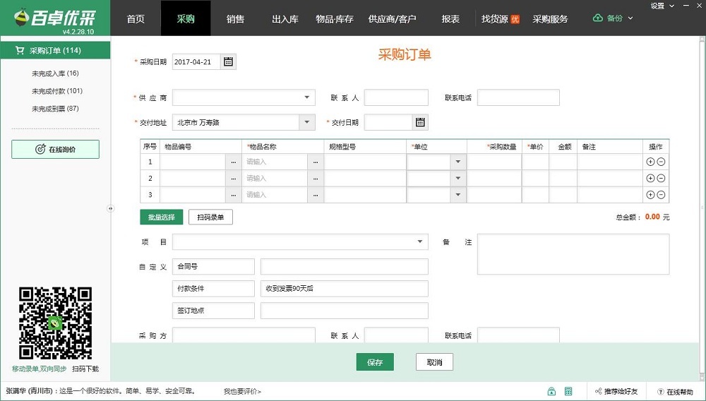This screenshot has height=401, width=706.
Task: Open 未完成入库 (16) list
Action: coord(55,73)
